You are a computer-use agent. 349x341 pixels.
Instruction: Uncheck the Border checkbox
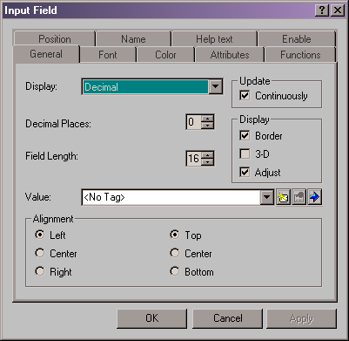(x=245, y=135)
